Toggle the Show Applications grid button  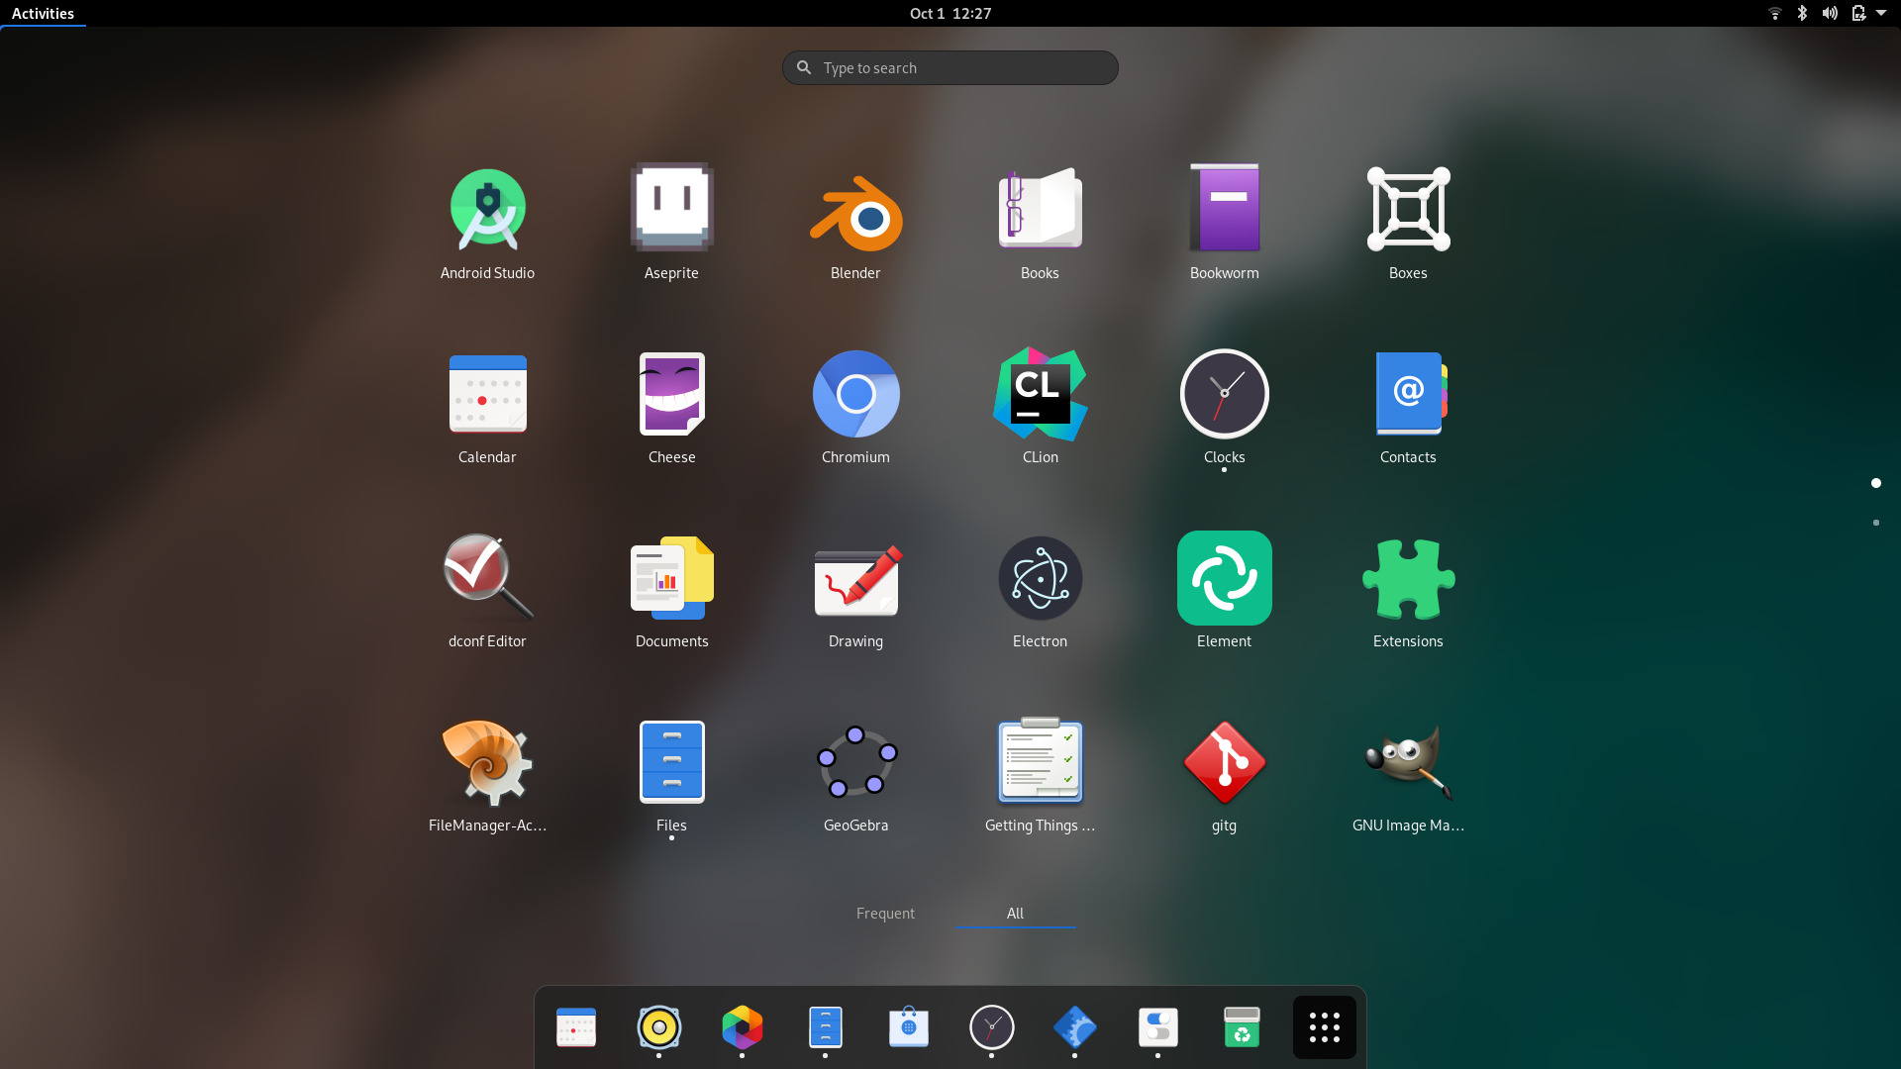1324,1027
